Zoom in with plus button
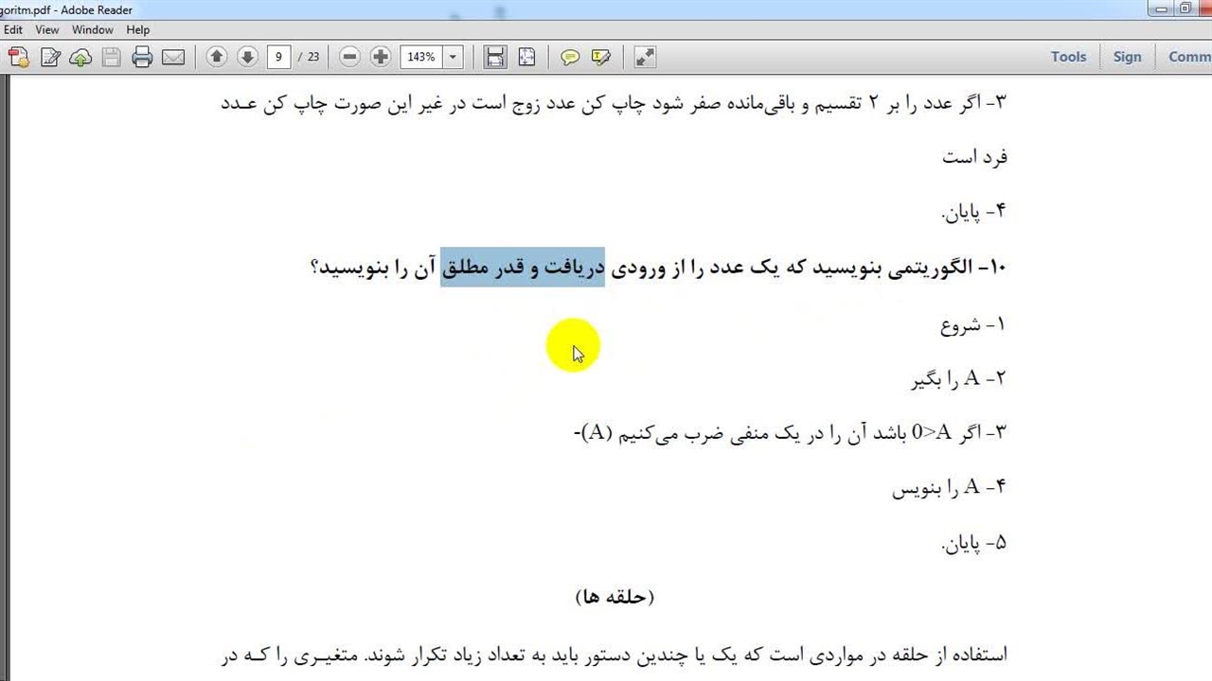Viewport: 1212px width, 681px height. [381, 57]
